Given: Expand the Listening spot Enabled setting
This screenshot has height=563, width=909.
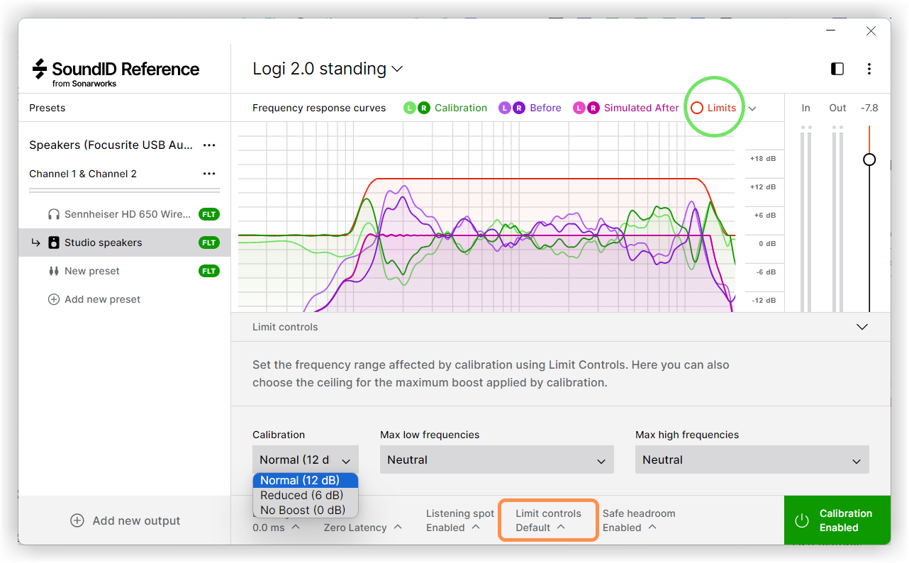Looking at the screenshot, I should pyautogui.click(x=460, y=520).
